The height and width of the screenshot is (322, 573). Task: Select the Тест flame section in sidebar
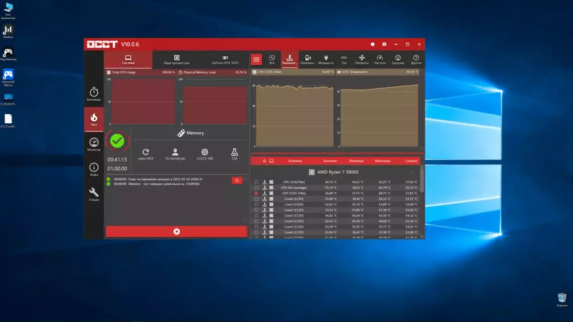click(94, 119)
